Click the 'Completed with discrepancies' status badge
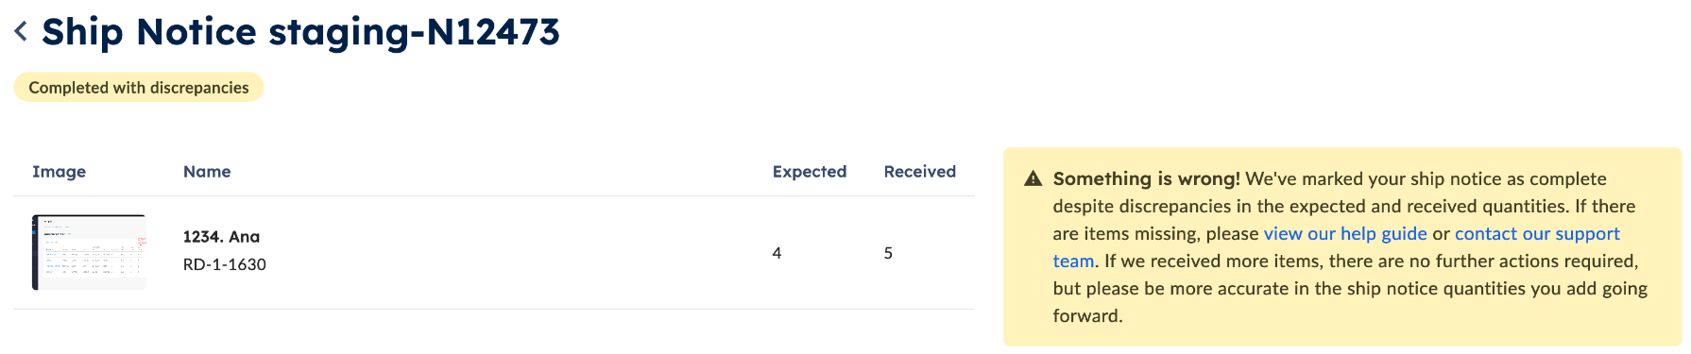The height and width of the screenshot is (354, 1691). pos(139,88)
